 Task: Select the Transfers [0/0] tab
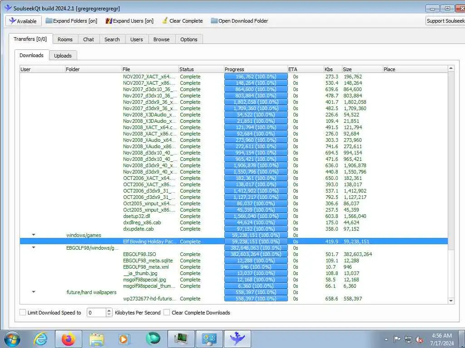pos(30,39)
